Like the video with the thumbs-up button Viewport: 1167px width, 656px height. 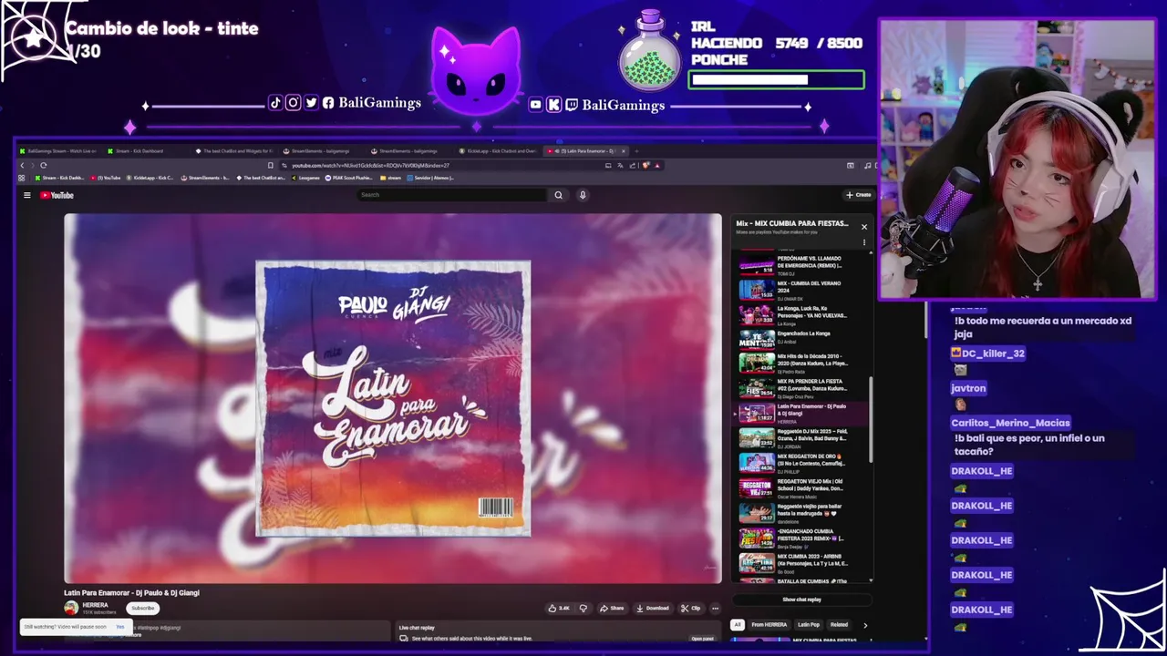click(x=559, y=608)
